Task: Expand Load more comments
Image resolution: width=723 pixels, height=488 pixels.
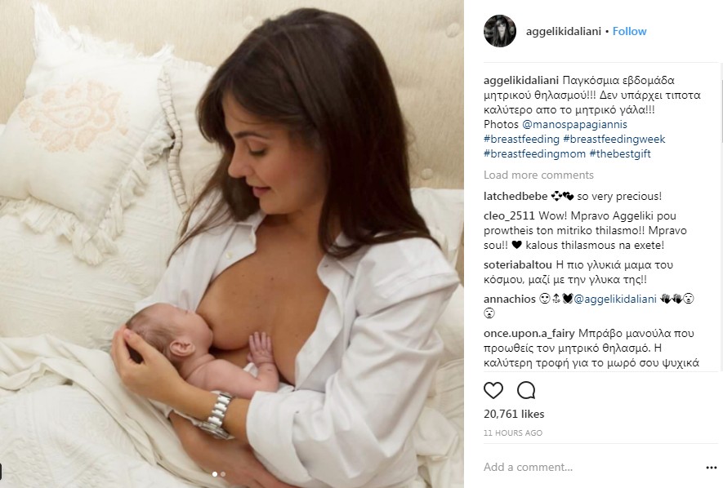Action: pos(538,175)
